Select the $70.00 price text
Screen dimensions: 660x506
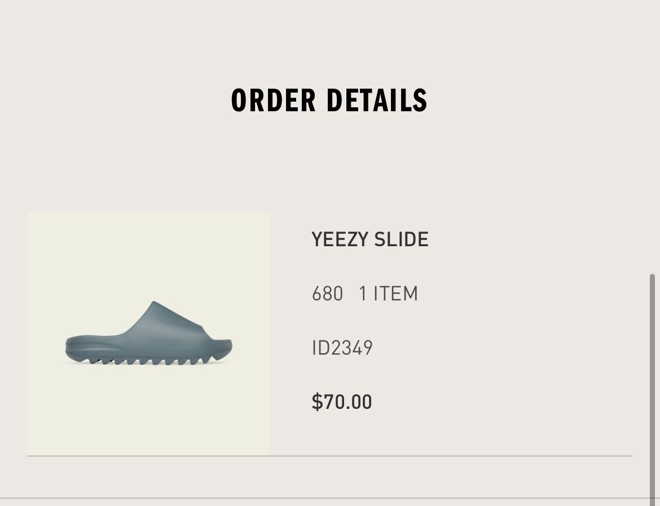[342, 402]
